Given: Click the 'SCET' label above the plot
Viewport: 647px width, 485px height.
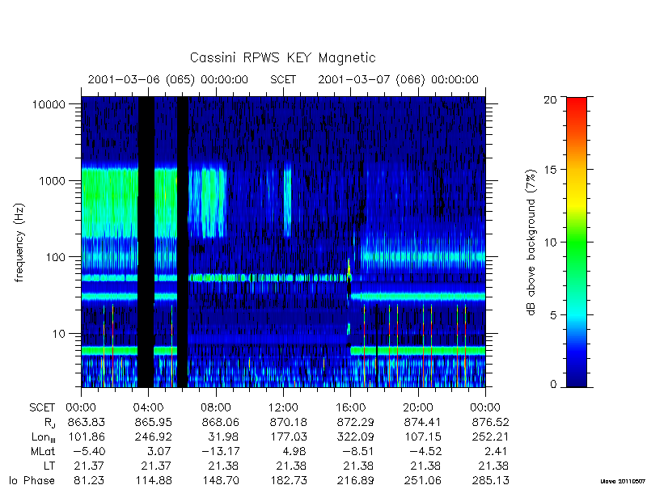Looking at the screenshot, I should (x=283, y=79).
